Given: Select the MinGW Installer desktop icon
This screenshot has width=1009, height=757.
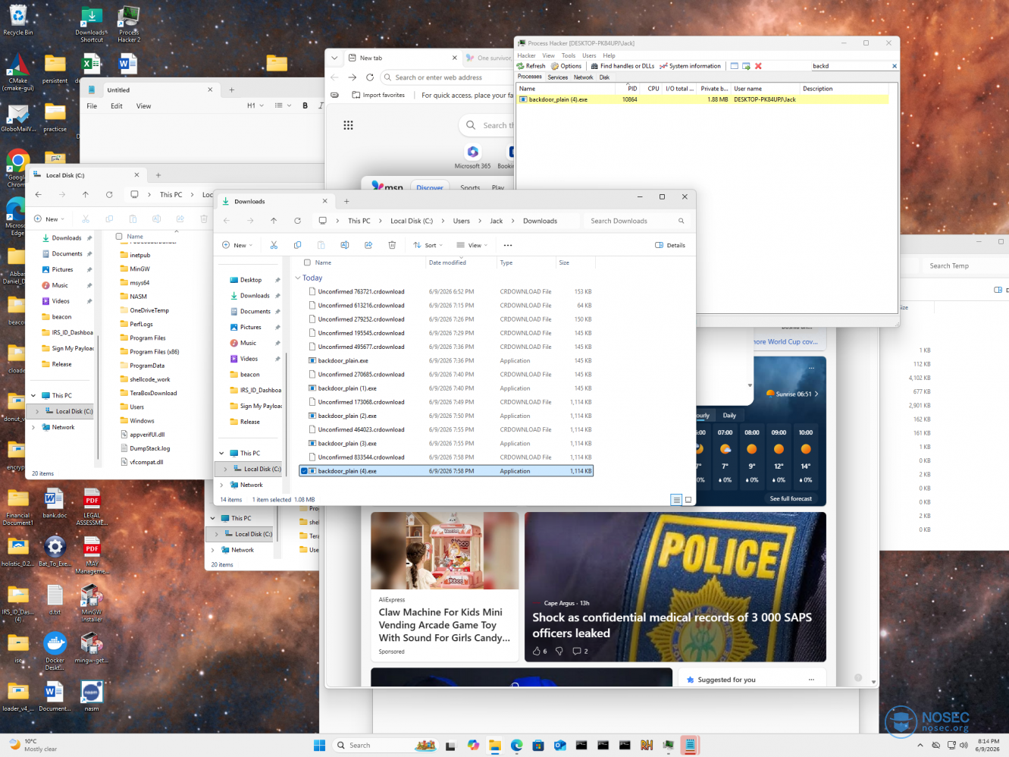Looking at the screenshot, I should coord(92,603).
